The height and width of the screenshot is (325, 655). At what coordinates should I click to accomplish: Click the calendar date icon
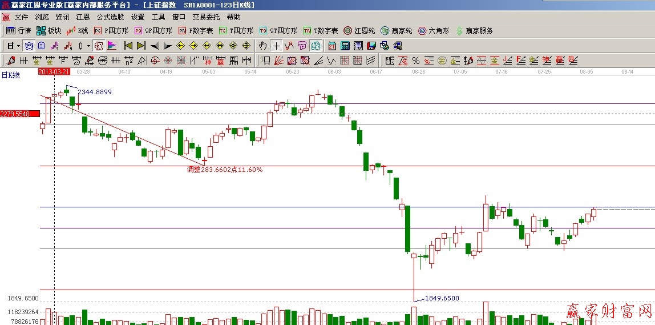tap(332, 46)
